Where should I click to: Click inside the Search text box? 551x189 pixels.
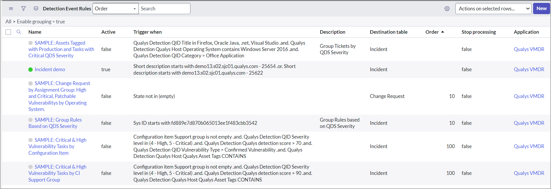(x=164, y=9)
